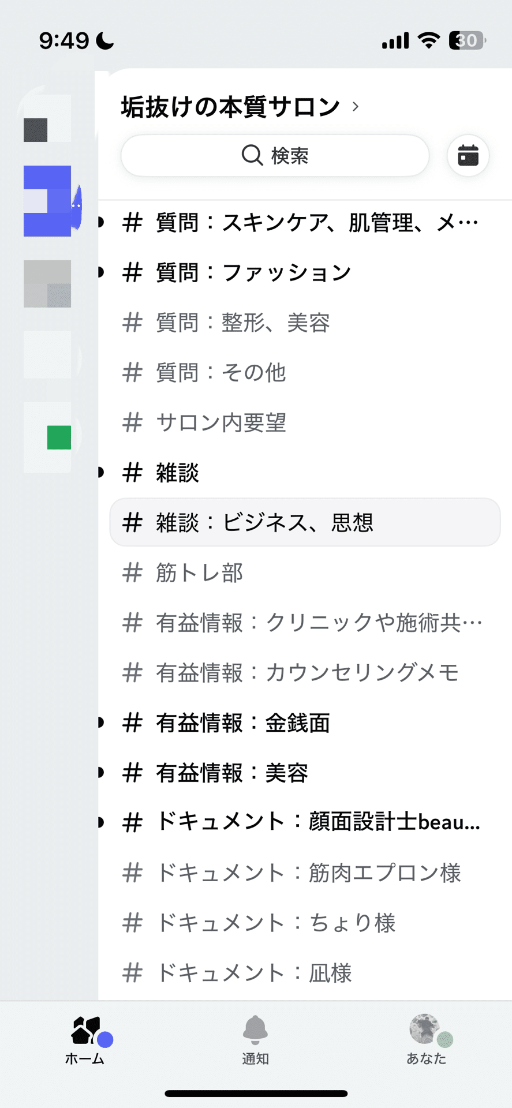The width and height of the screenshot is (512, 1108).
Task: Open channel 雑談：ビジネス、思想
Action: coord(264,522)
